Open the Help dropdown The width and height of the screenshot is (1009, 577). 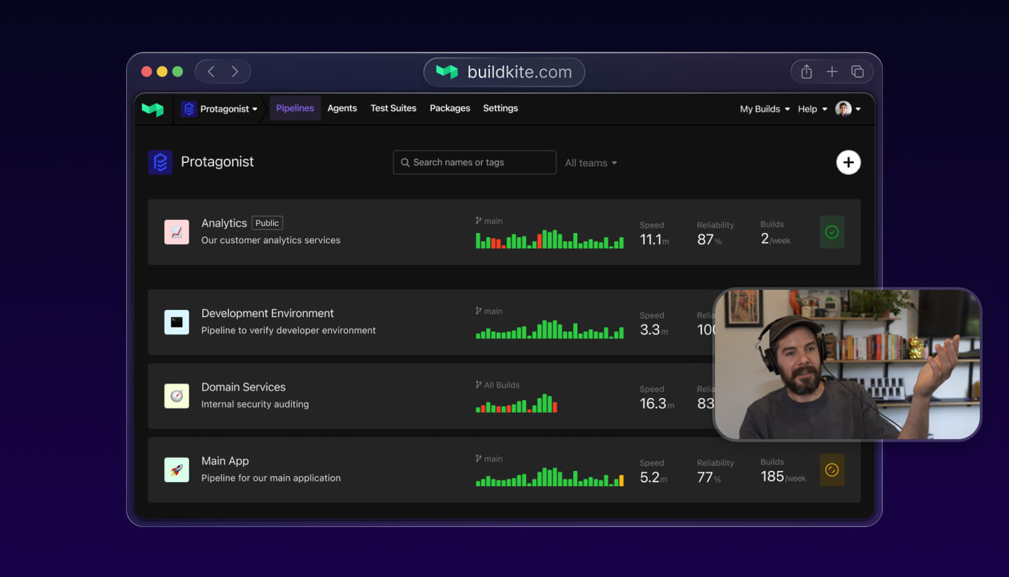coord(811,108)
